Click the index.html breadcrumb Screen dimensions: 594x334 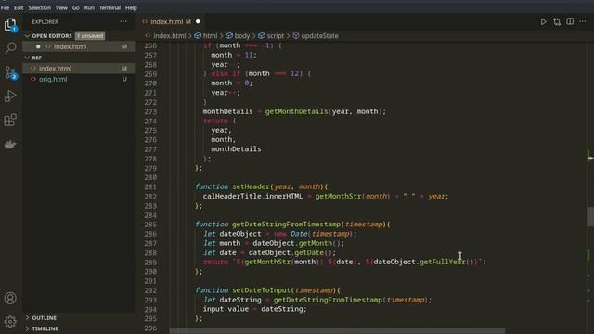(169, 35)
